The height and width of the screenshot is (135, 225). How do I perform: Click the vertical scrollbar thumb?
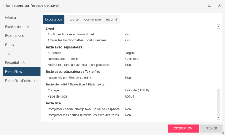click(x=218, y=58)
